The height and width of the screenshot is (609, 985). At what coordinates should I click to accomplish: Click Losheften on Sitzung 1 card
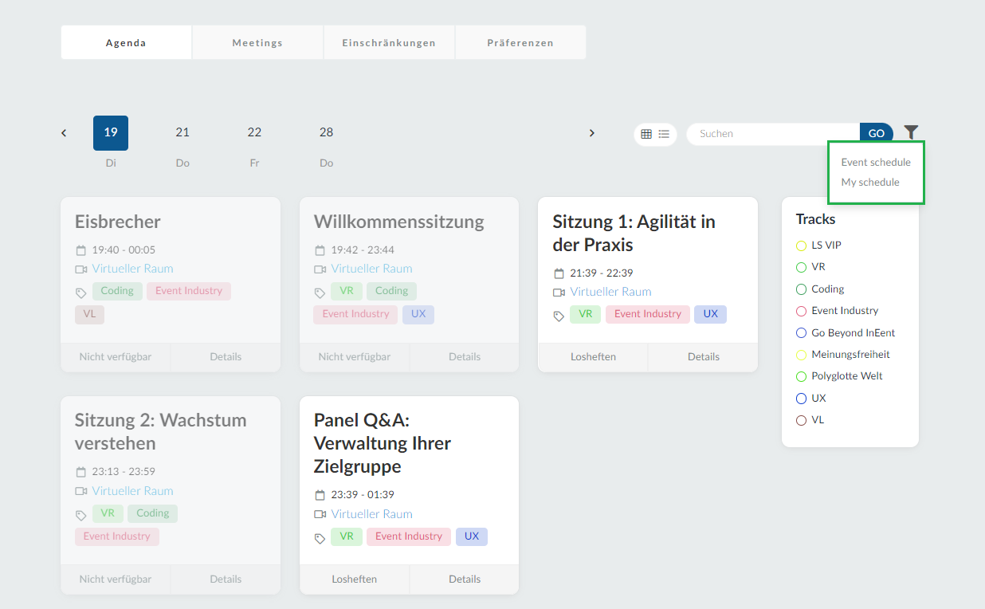593,357
